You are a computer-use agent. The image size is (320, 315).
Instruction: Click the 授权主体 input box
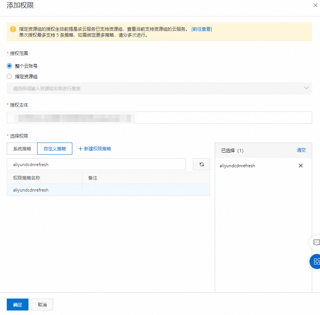(x=159, y=117)
